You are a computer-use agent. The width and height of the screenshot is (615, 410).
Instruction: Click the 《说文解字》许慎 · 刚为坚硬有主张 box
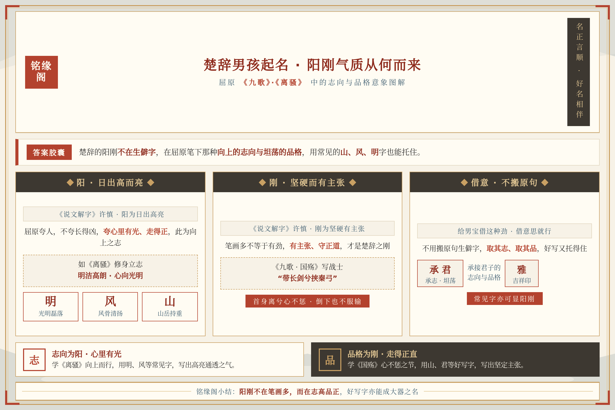[x=307, y=229]
